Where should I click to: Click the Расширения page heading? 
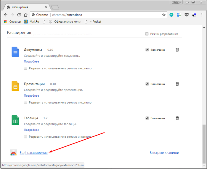pyautogui.click(x=19, y=33)
